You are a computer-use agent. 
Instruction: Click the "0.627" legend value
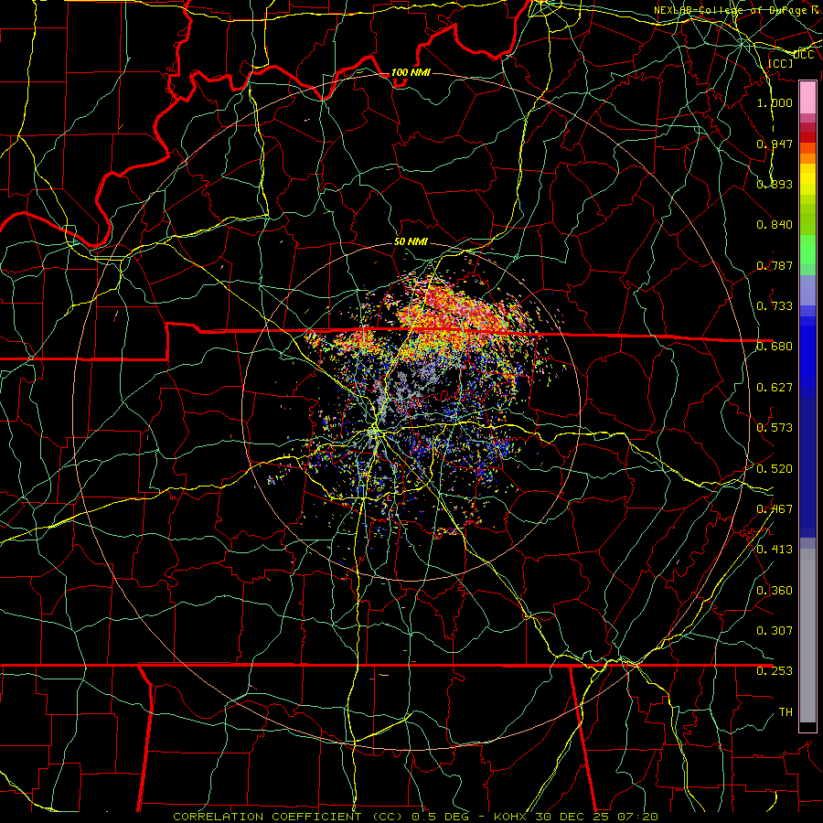(775, 388)
